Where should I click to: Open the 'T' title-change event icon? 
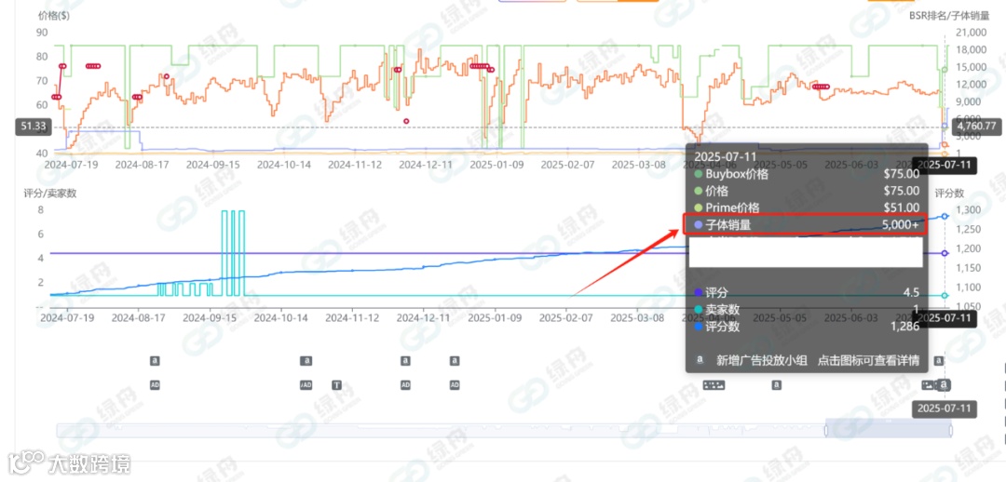[x=337, y=385]
